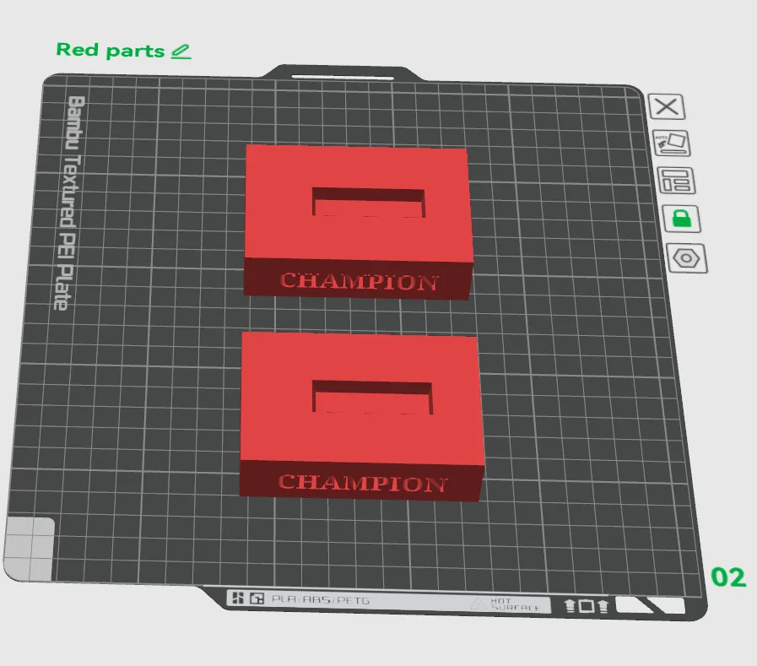
Task: Click the auto-orient plate icon
Action: point(672,143)
